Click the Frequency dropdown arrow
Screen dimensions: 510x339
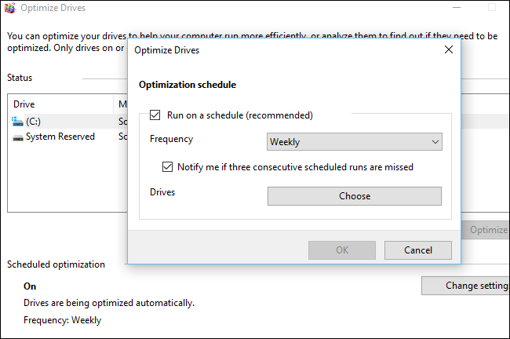tap(435, 142)
